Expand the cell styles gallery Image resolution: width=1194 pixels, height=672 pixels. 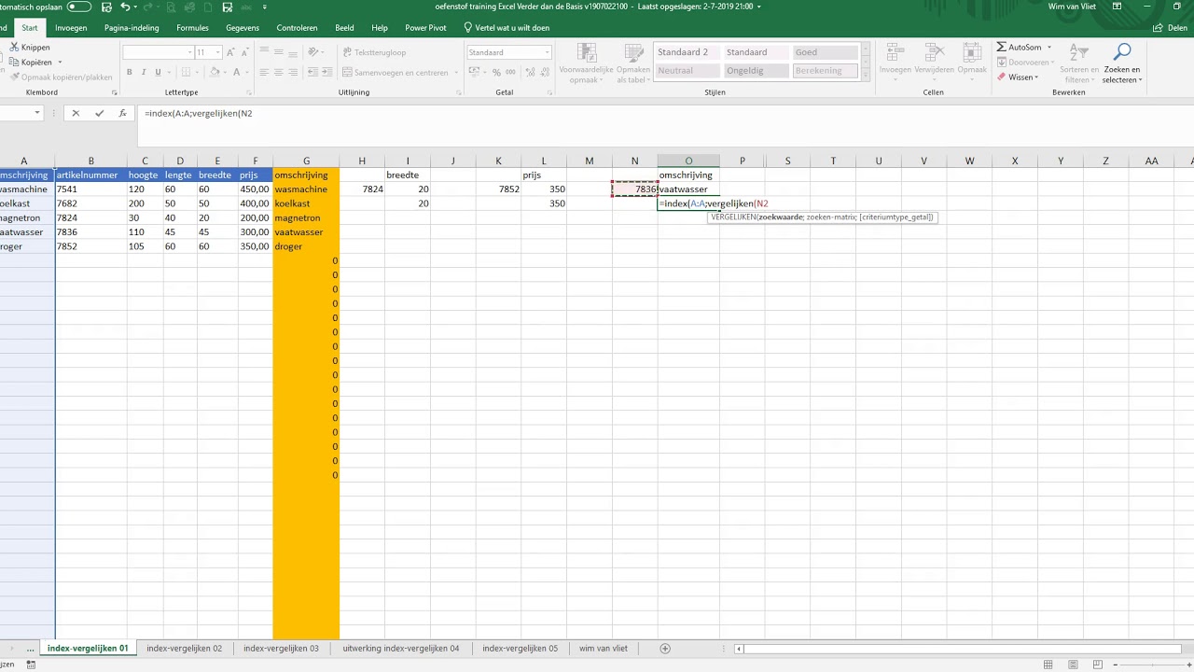pyautogui.click(x=867, y=75)
